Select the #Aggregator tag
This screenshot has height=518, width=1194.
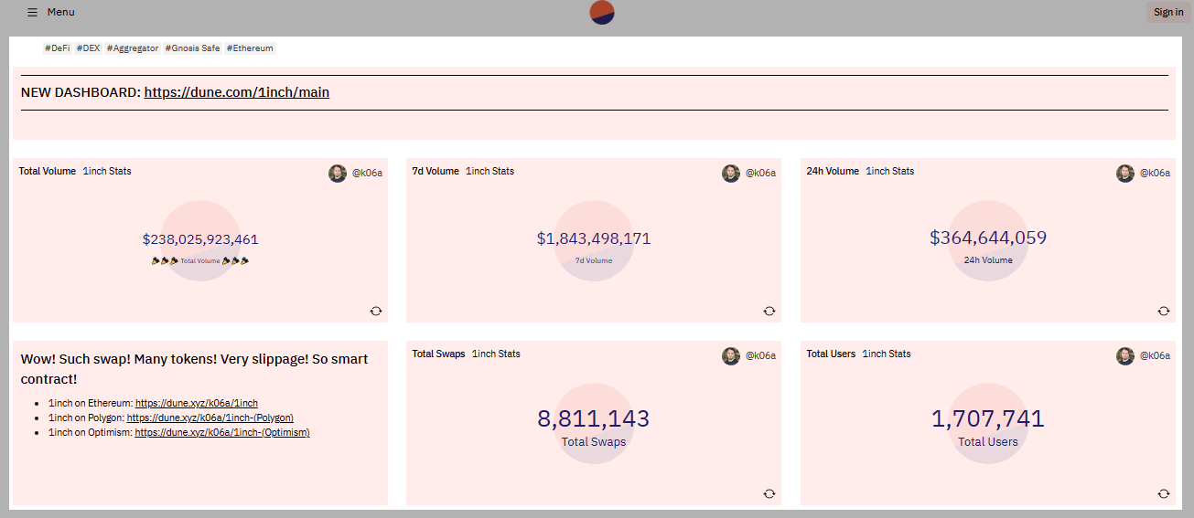tap(133, 48)
